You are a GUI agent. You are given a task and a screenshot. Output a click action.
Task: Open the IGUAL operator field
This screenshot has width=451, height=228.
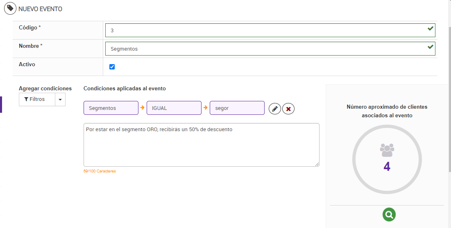pyautogui.click(x=174, y=108)
